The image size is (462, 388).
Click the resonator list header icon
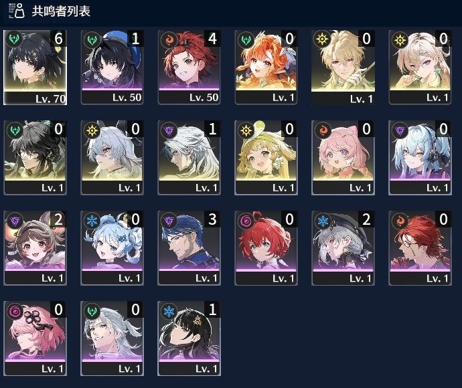[x=17, y=11]
